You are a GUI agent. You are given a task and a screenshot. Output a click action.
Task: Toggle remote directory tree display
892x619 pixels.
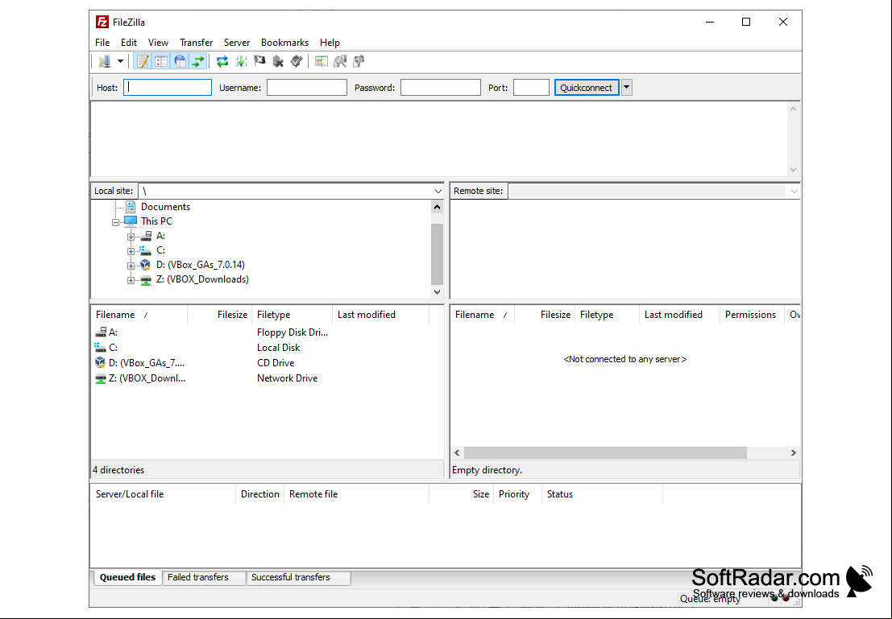(x=180, y=61)
